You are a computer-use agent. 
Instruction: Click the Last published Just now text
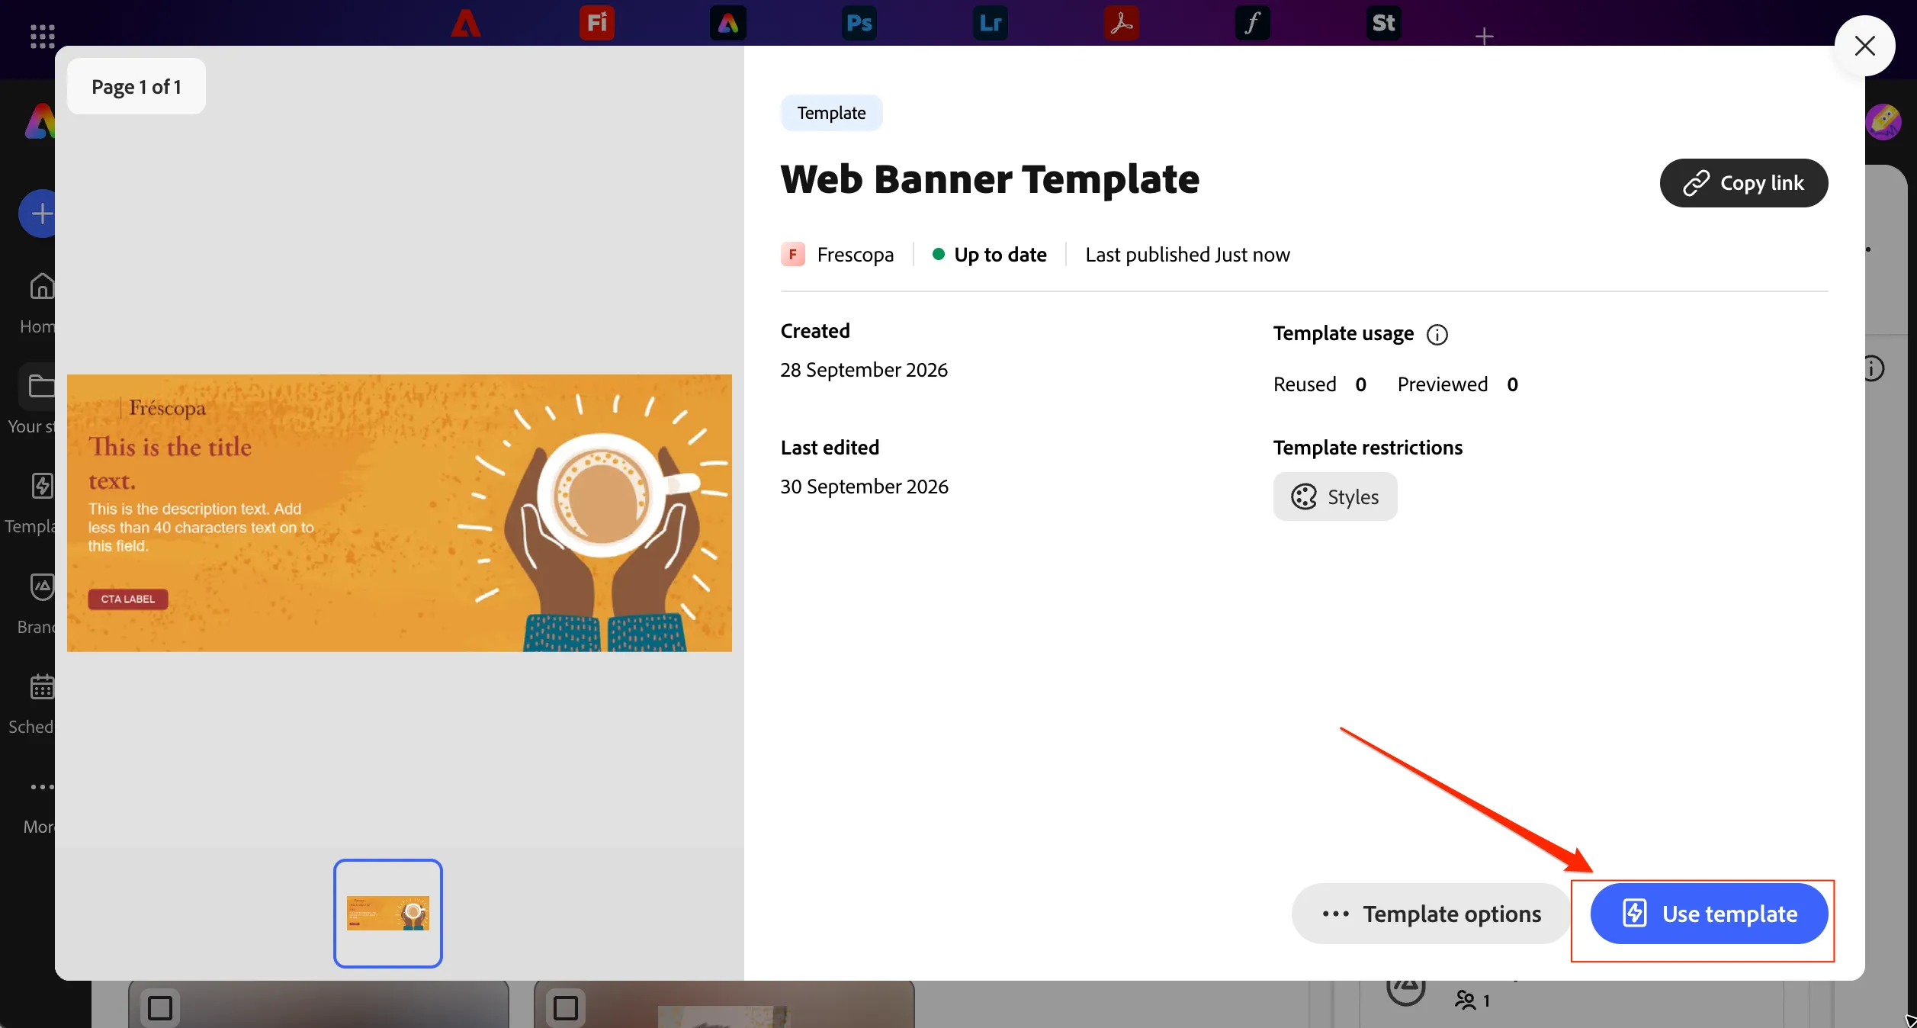click(x=1188, y=255)
